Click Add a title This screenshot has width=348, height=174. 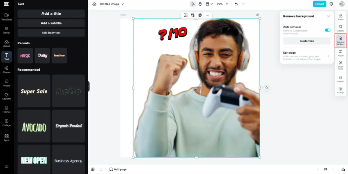(x=51, y=14)
